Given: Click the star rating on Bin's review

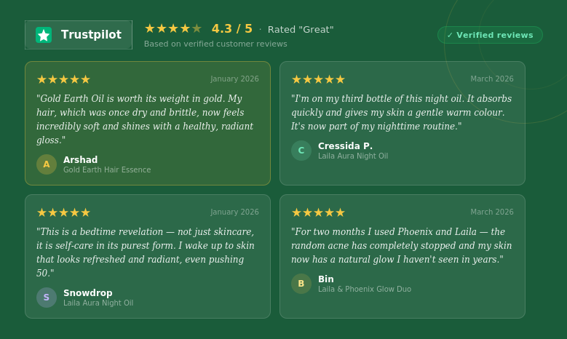Looking at the screenshot, I should (318, 212).
